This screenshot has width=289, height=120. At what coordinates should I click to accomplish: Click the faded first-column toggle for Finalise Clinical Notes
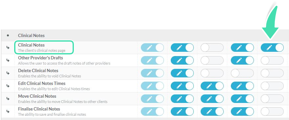coord(152,111)
